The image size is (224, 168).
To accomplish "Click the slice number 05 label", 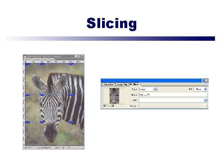I will (105, 106).
